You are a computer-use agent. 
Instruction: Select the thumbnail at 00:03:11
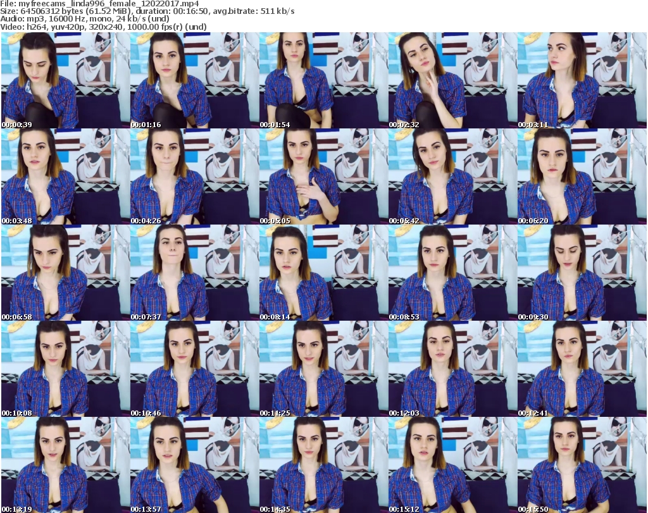click(582, 80)
